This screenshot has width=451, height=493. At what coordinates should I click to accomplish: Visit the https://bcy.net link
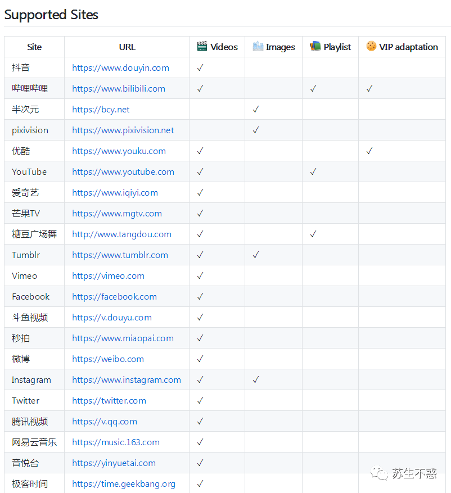[101, 109]
